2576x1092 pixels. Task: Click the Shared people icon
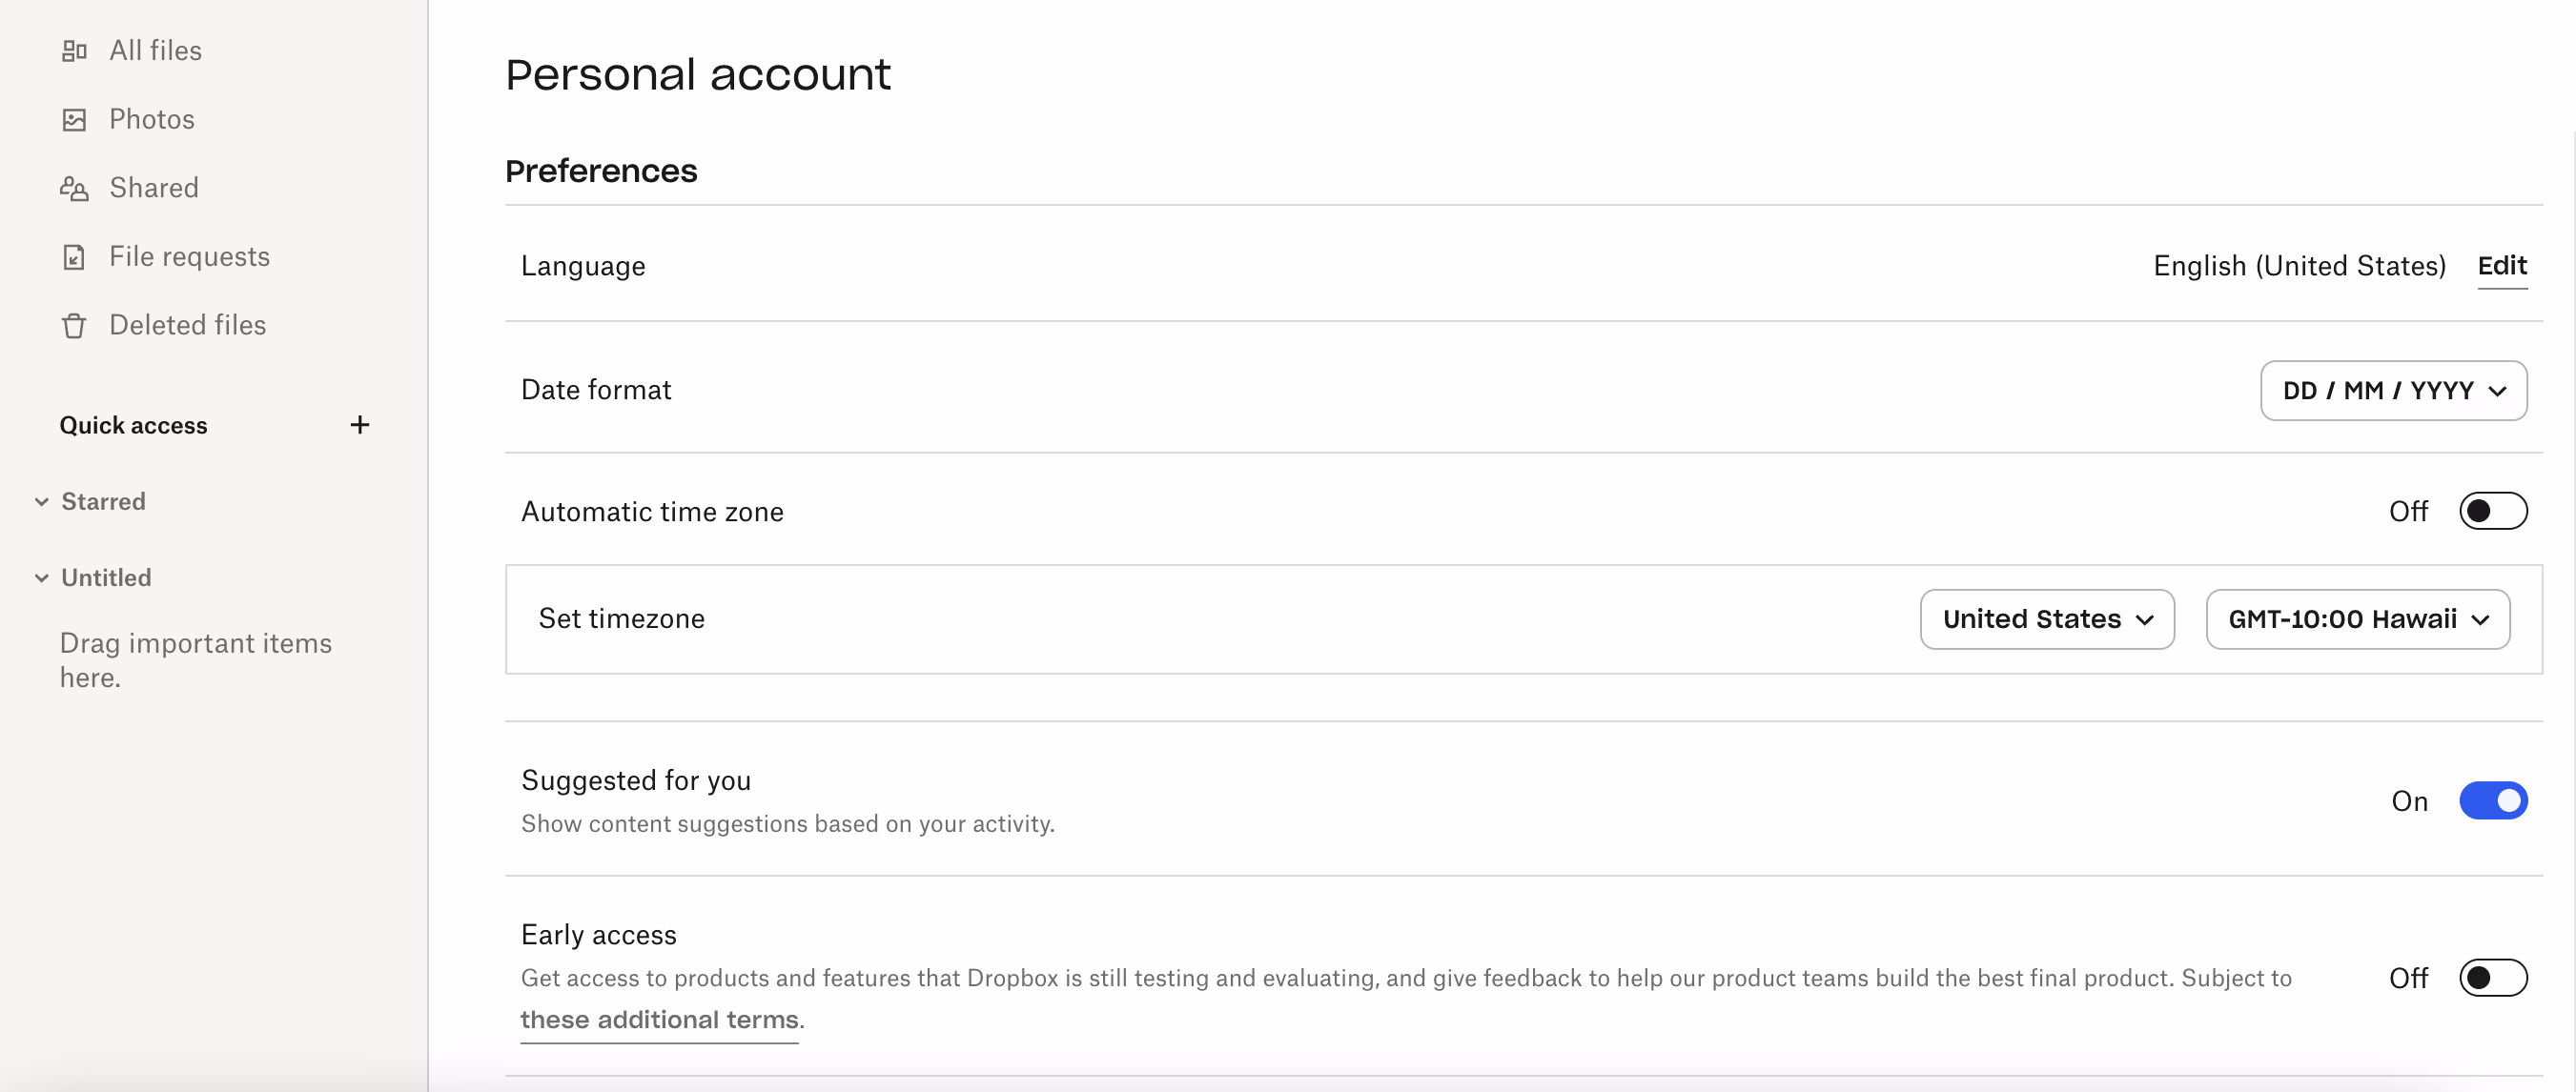(74, 189)
